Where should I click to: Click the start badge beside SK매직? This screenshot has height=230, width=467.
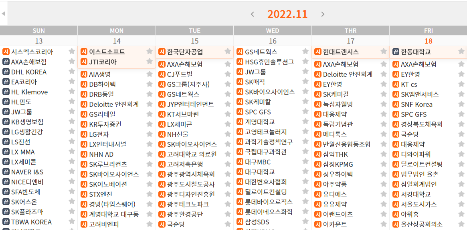click(x=240, y=82)
